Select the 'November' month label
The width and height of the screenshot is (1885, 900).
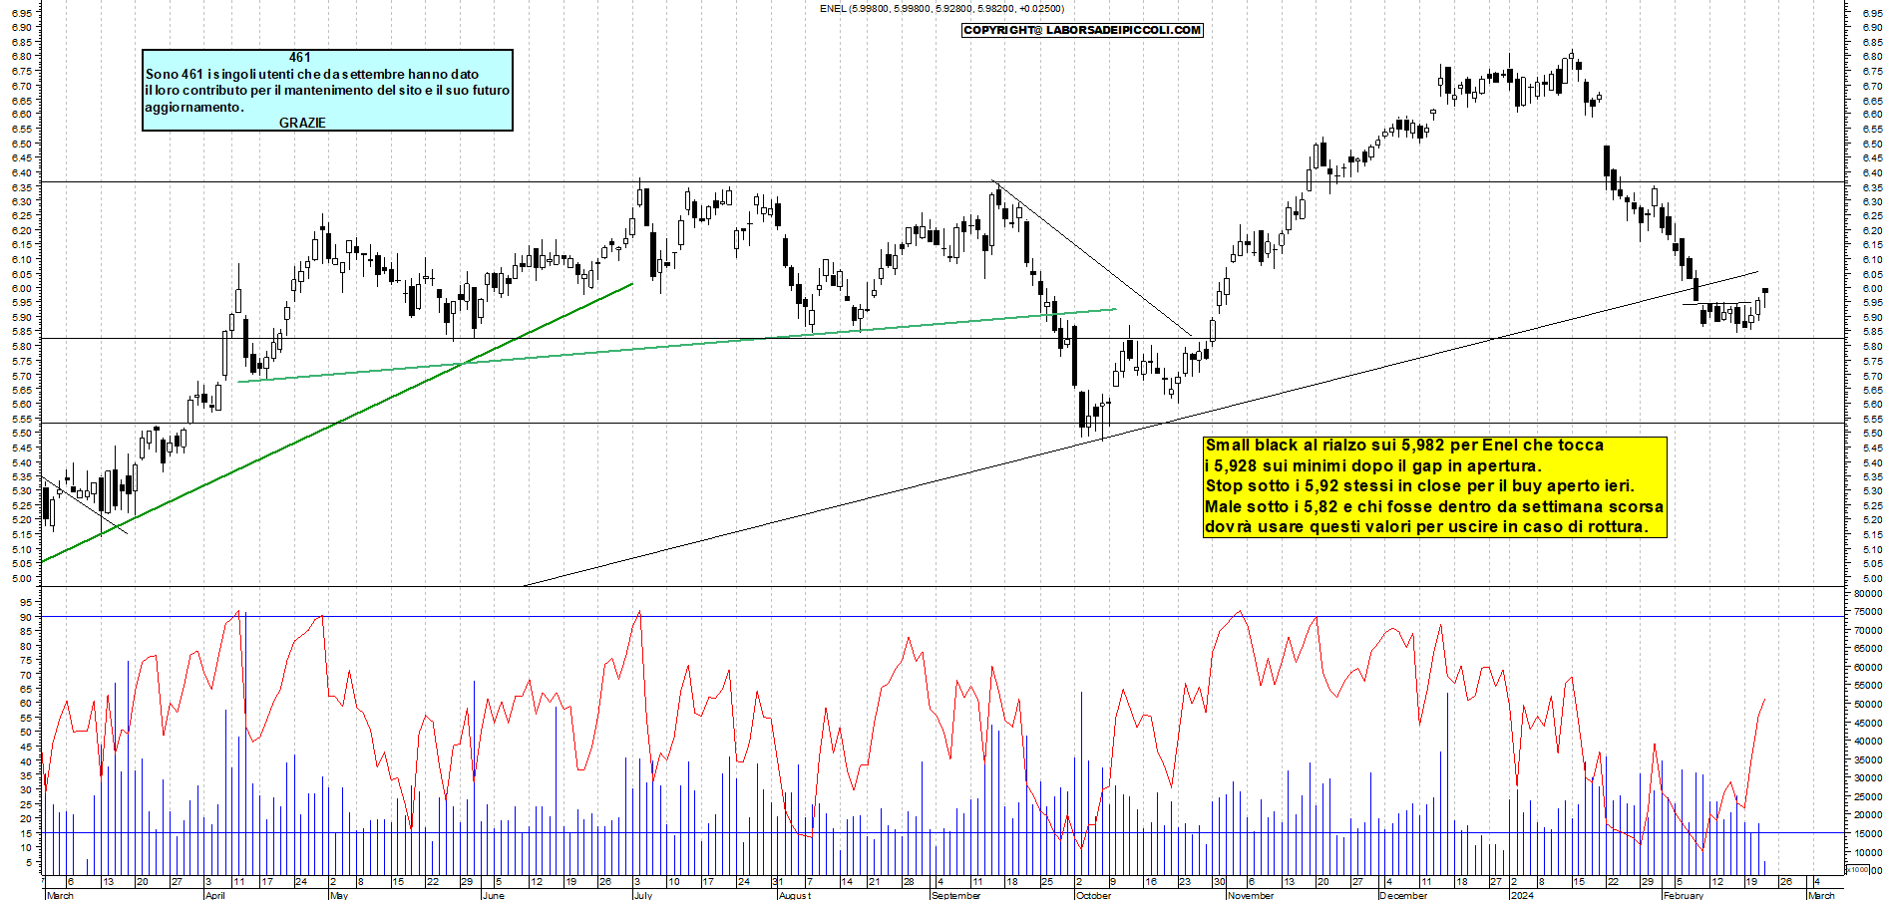1251,895
